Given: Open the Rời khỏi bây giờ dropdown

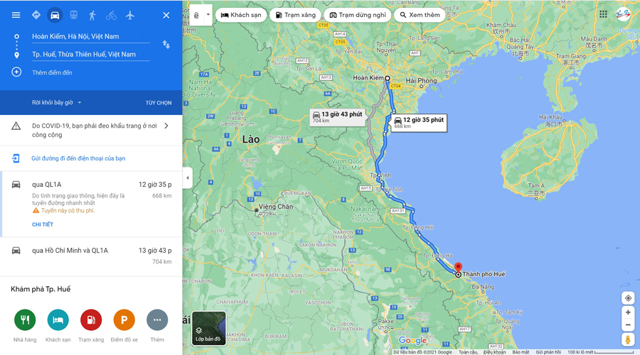Looking at the screenshot, I should point(57,103).
